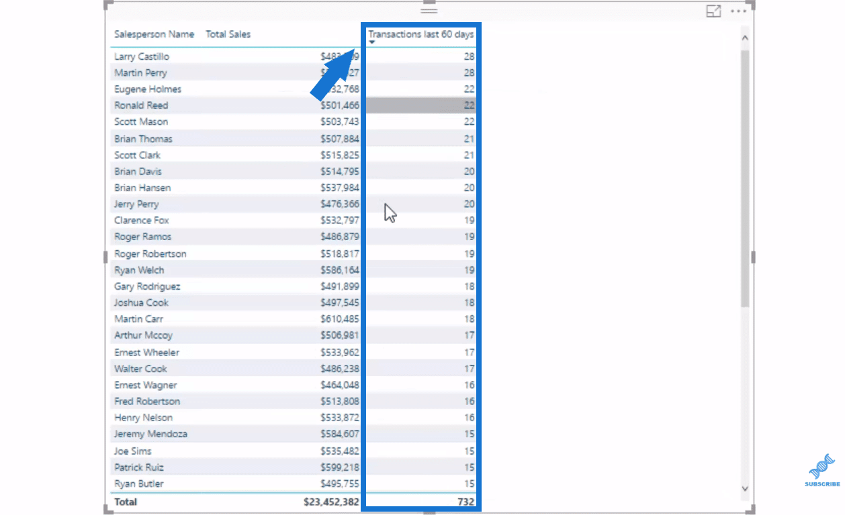Viewport: 845px width, 515px height.
Task: Select Jeremy Mendoza name cell
Action: point(150,434)
